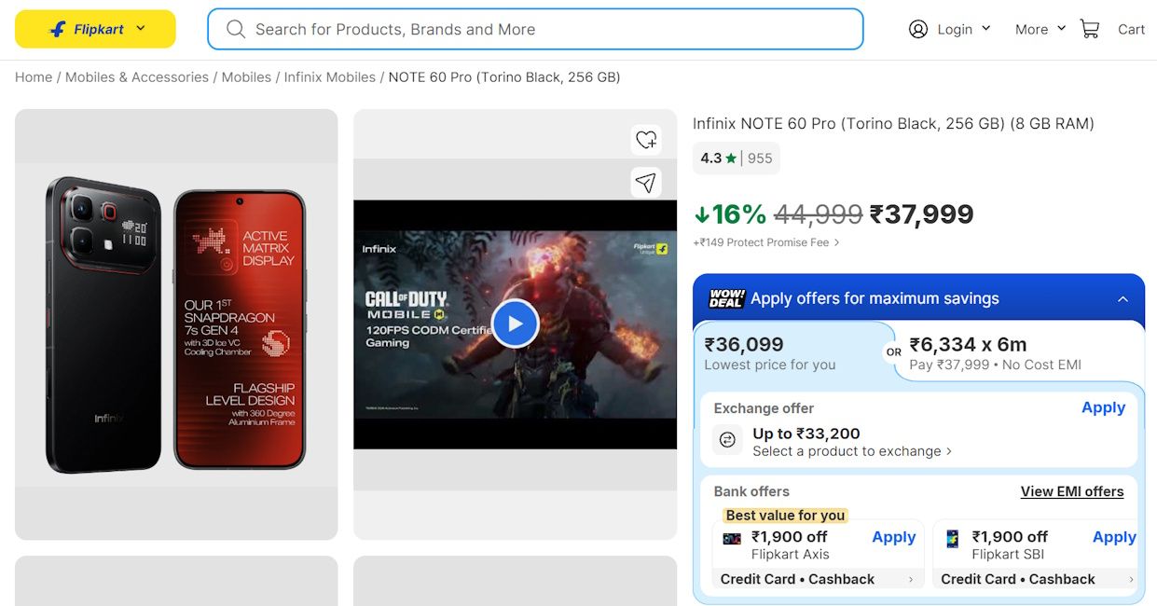
Task: Go to Home breadcrumb
Action: pos(34,77)
